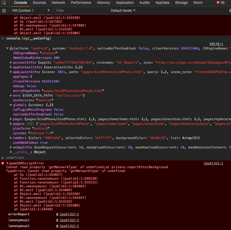Open the console settings gear icon
231x230 pixels.
(x=230, y=11)
